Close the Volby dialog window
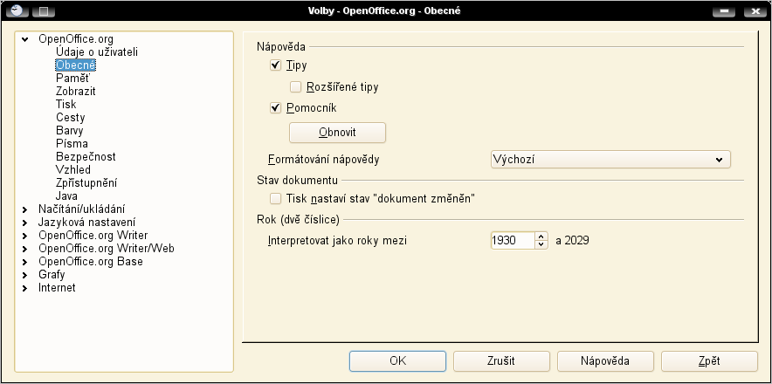772x384 pixels. tap(755, 10)
